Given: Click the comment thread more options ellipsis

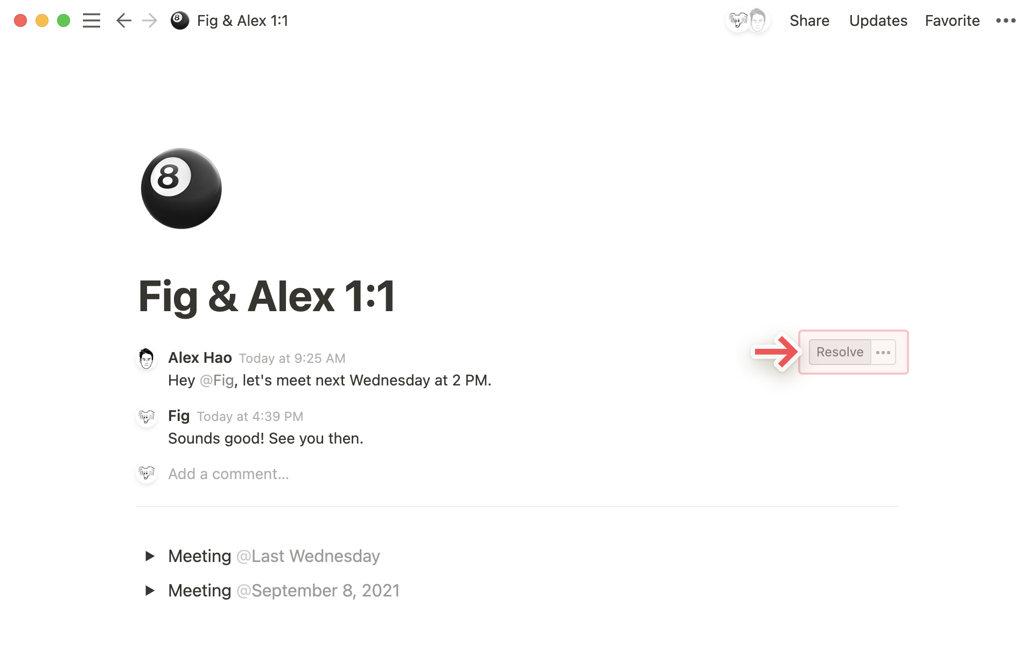Looking at the screenshot, I should 883,352.
